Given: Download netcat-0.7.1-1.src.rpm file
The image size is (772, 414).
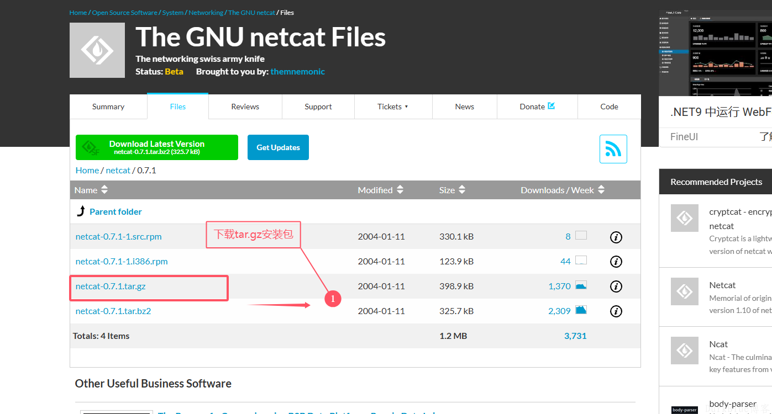Looking at the screenshot, I should point(119,237).
